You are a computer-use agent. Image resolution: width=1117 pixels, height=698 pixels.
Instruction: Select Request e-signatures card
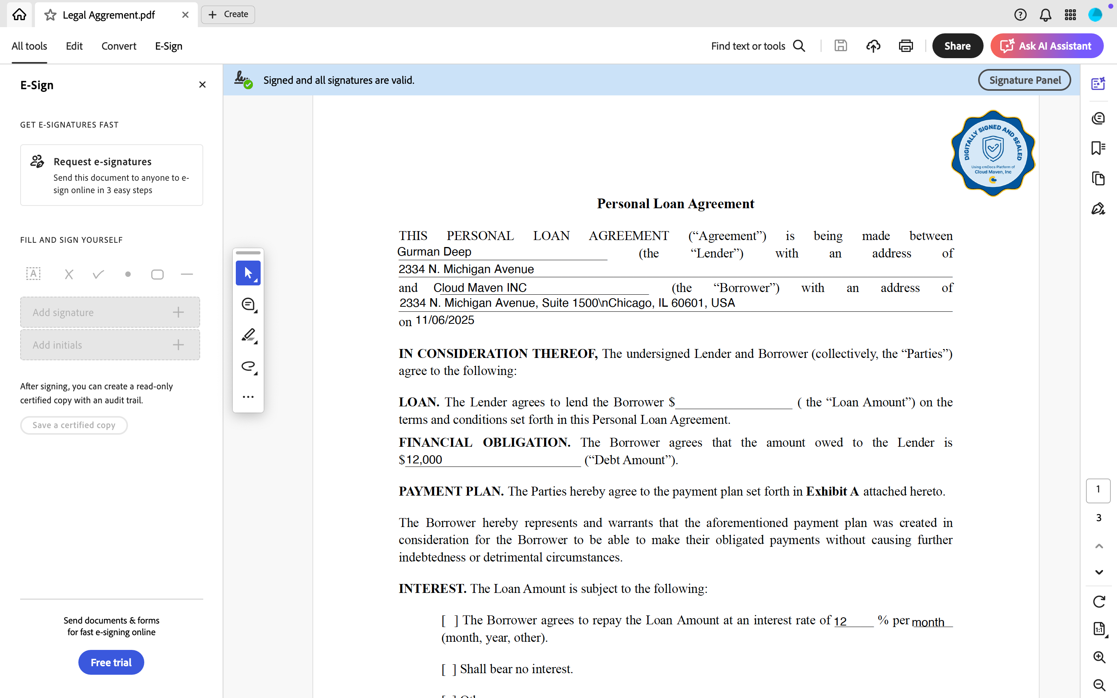click(x=111, y=175)
